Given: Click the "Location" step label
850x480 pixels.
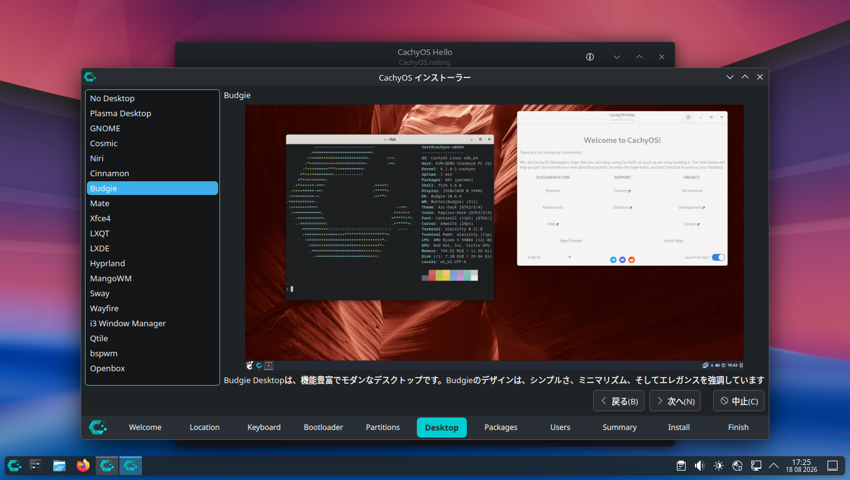Looking at the screenshot, I should point(204,427).
